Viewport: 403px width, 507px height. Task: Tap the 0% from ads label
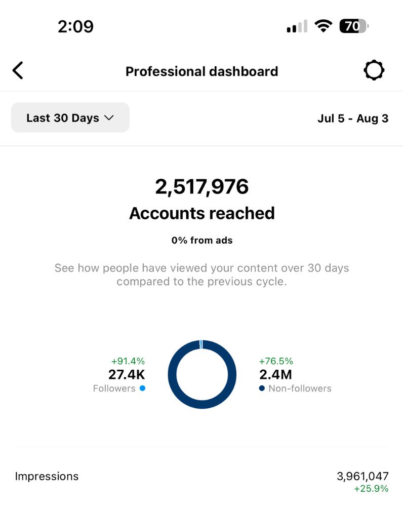(x=201, y=241)
